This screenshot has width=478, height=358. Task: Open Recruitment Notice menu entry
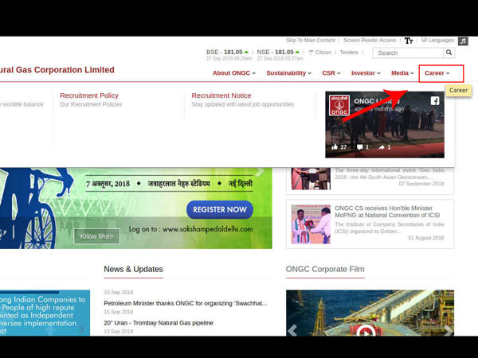221,95
